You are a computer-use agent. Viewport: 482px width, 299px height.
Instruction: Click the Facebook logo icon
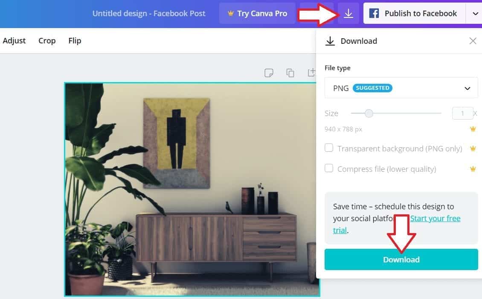pos(374,14)
